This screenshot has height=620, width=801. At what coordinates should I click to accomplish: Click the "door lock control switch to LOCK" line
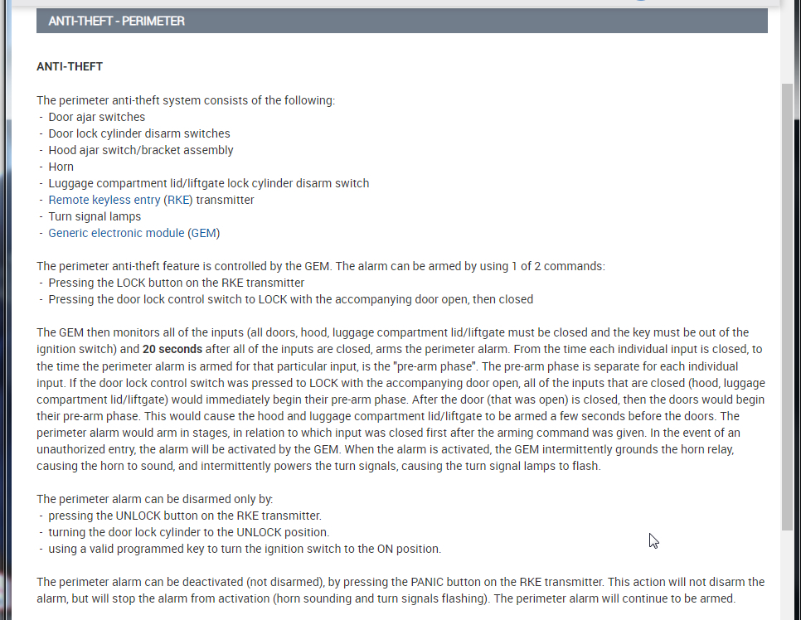(x=290, y=299)
